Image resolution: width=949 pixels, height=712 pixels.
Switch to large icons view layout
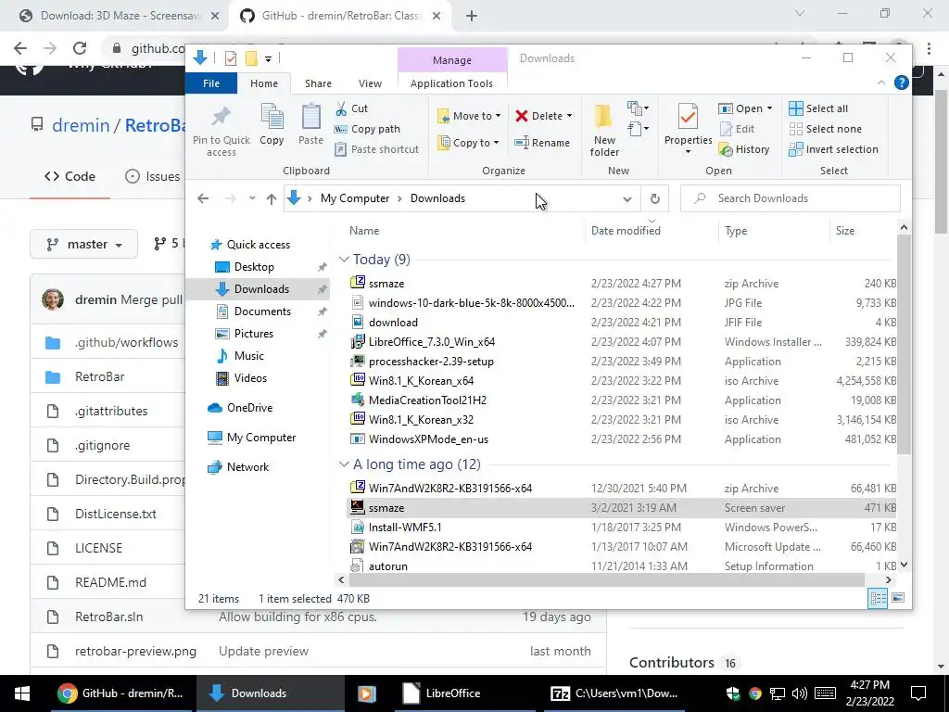(898, 598)
